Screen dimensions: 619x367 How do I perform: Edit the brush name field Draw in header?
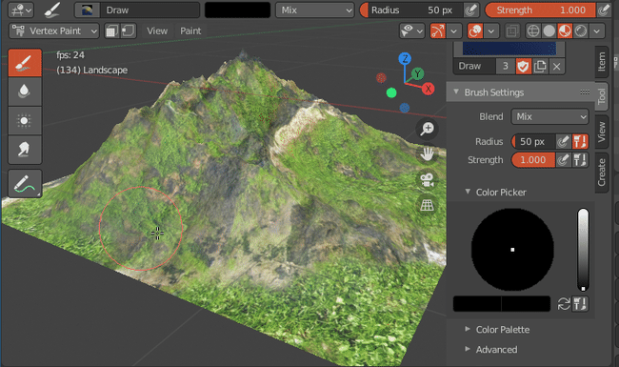click(x=150, y=10)
